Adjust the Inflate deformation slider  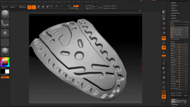pos(179,79)
